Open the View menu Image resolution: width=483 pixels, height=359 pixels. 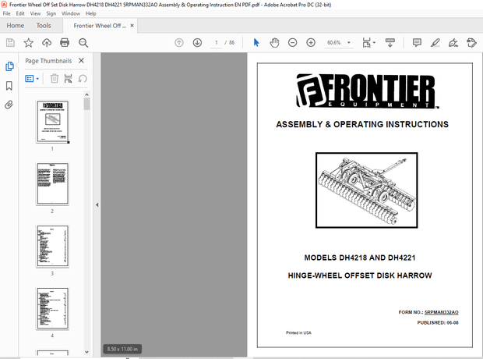click(x=35, y=13)
